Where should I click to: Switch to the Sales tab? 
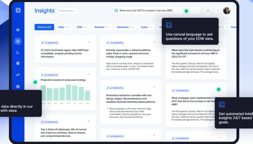(x=64, y=27)
